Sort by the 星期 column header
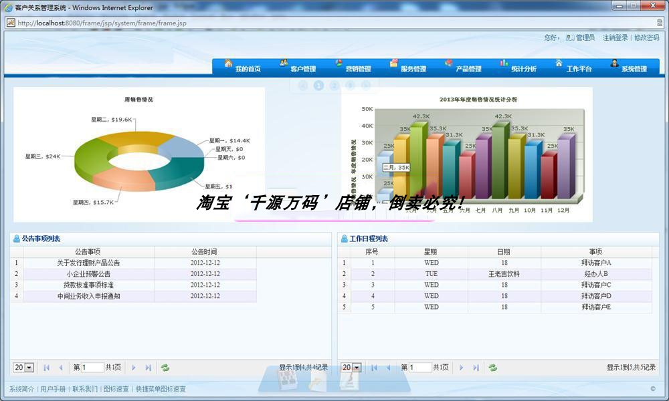Screen dimensions: 669x401 click(x=430, y=252)
